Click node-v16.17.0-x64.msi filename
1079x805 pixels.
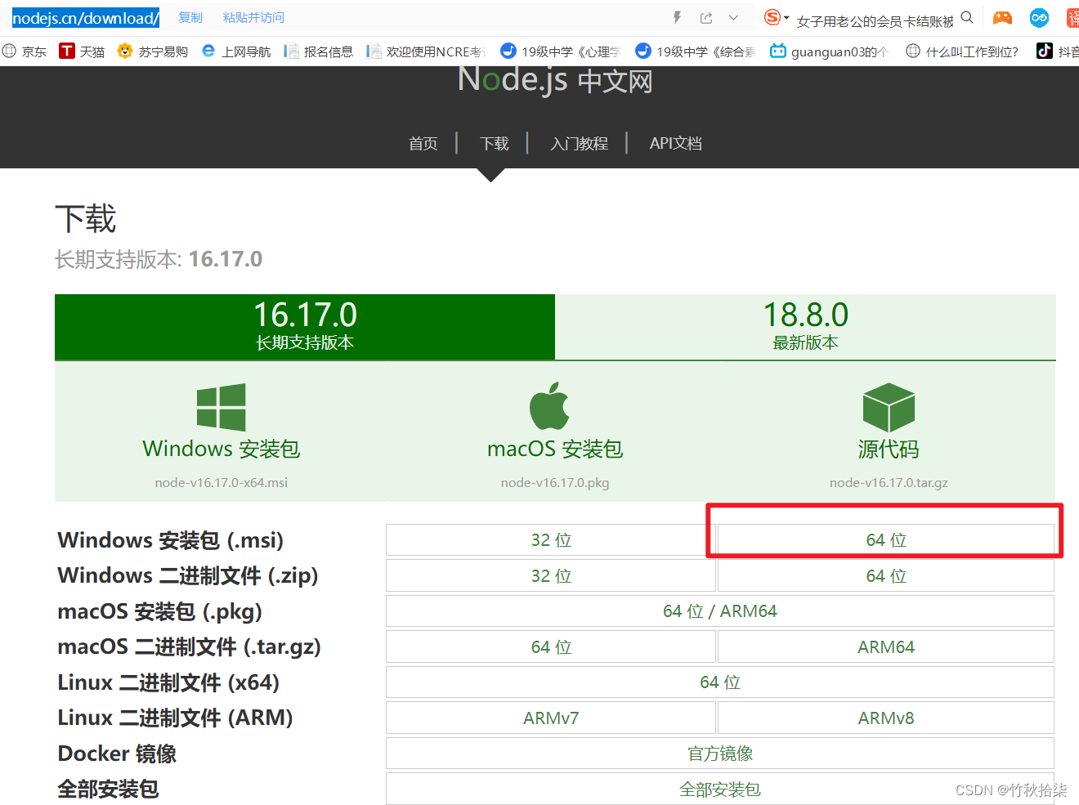tap(222, 482)
